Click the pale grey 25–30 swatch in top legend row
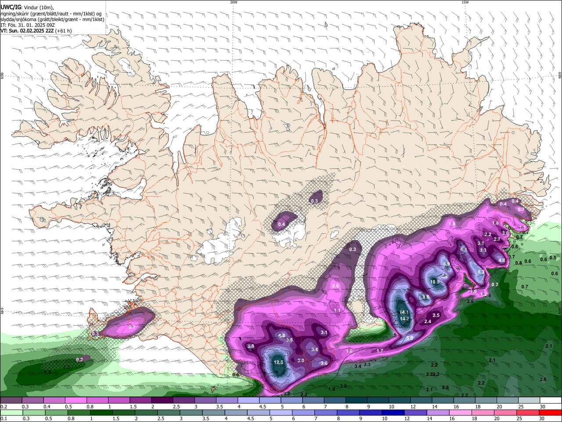This screenshot has height=422, width=562. 530,400
